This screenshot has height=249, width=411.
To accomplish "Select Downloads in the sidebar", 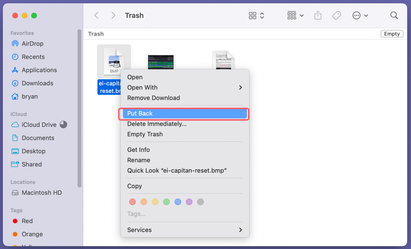I will pyautogui.click(x=37, y=83).
